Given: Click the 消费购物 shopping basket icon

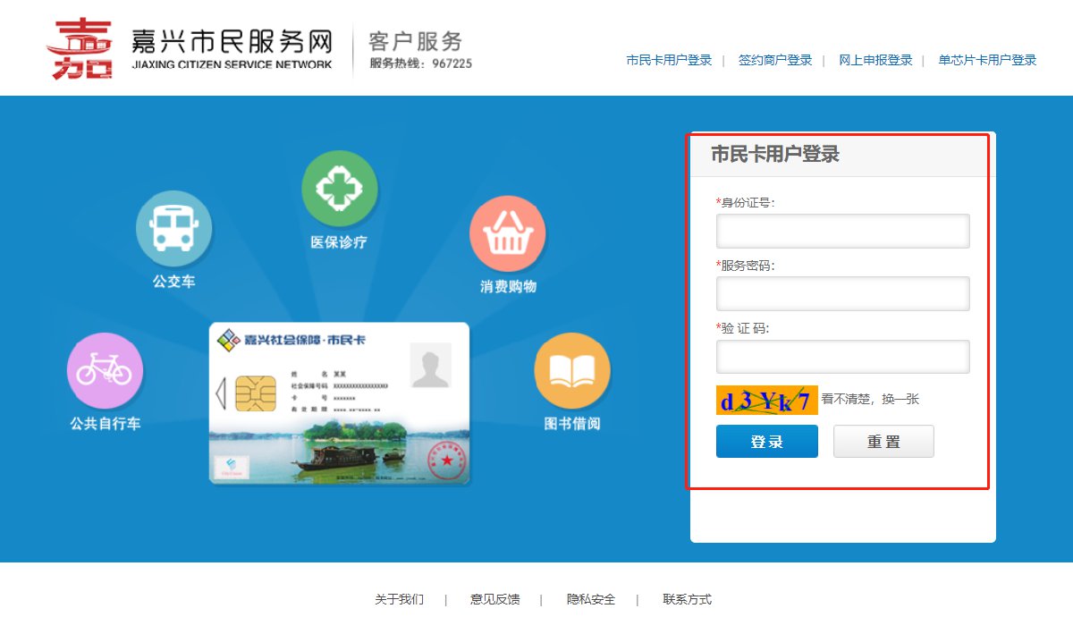Looking at the screenshot, I should click(x=507, y=234).
